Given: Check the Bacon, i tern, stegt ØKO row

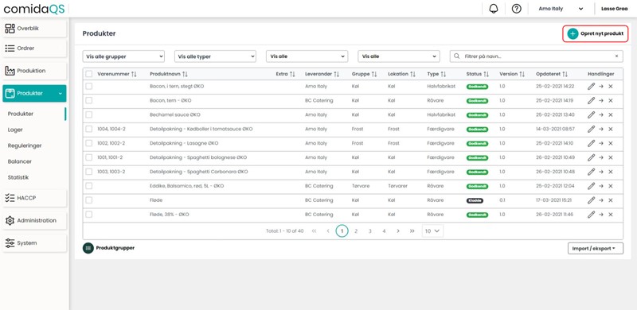Looking at the screenshot, I should point(89,87).
